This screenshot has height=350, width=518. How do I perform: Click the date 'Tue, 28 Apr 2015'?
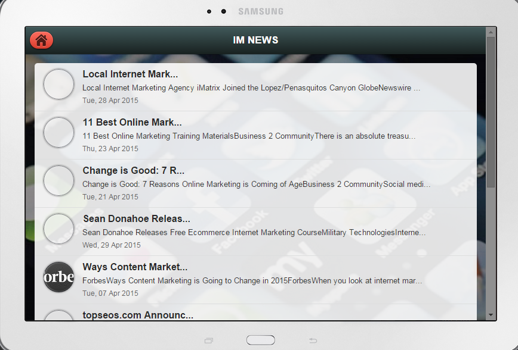pos(110,101)
